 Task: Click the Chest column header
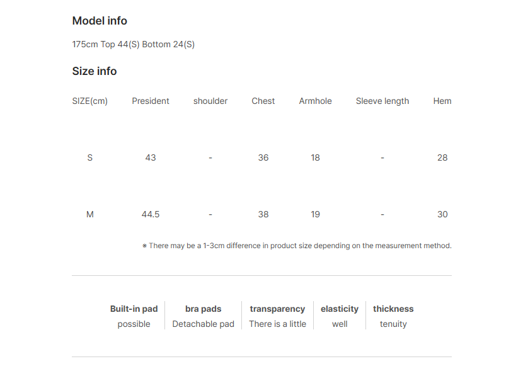click(x=263, y=101)
